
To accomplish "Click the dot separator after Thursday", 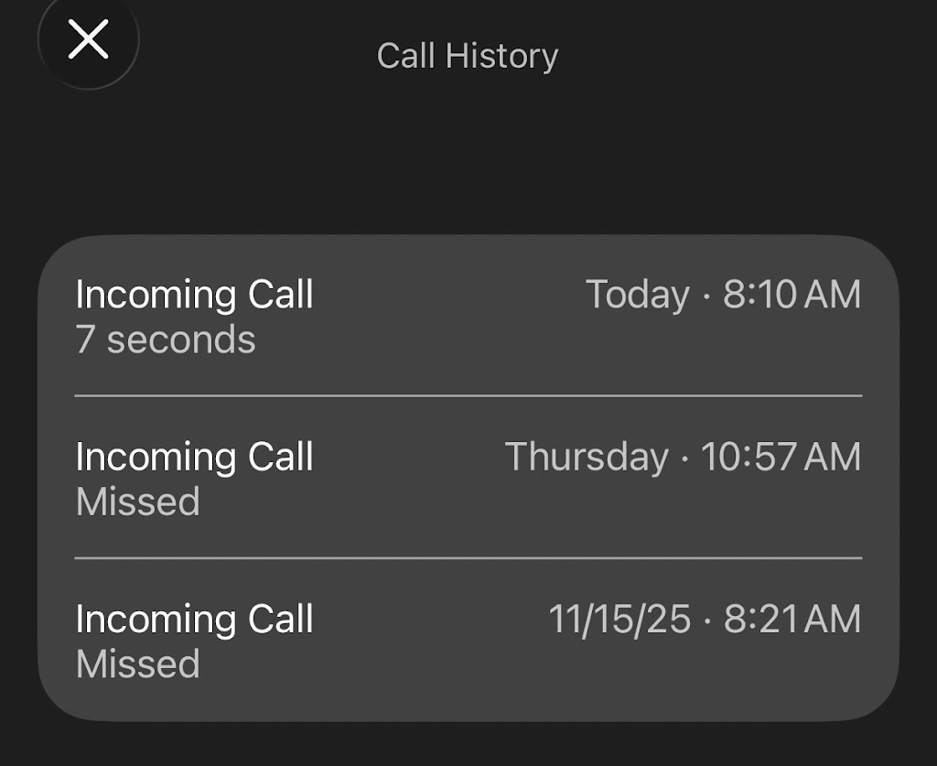I will click(684, 458).
